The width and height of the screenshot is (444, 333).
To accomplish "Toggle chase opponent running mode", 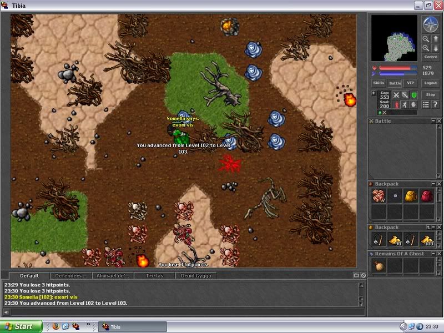I will [x=405, y=105].
